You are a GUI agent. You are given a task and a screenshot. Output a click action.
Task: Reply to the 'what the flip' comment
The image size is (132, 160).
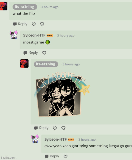coord(20,24)
